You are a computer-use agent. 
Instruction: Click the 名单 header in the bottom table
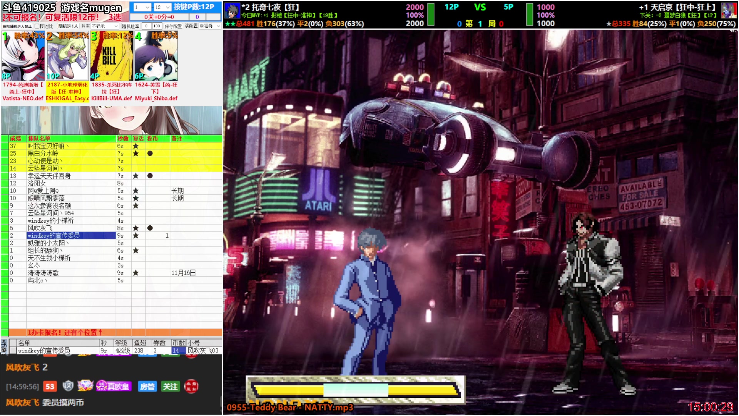coord(58,343)
